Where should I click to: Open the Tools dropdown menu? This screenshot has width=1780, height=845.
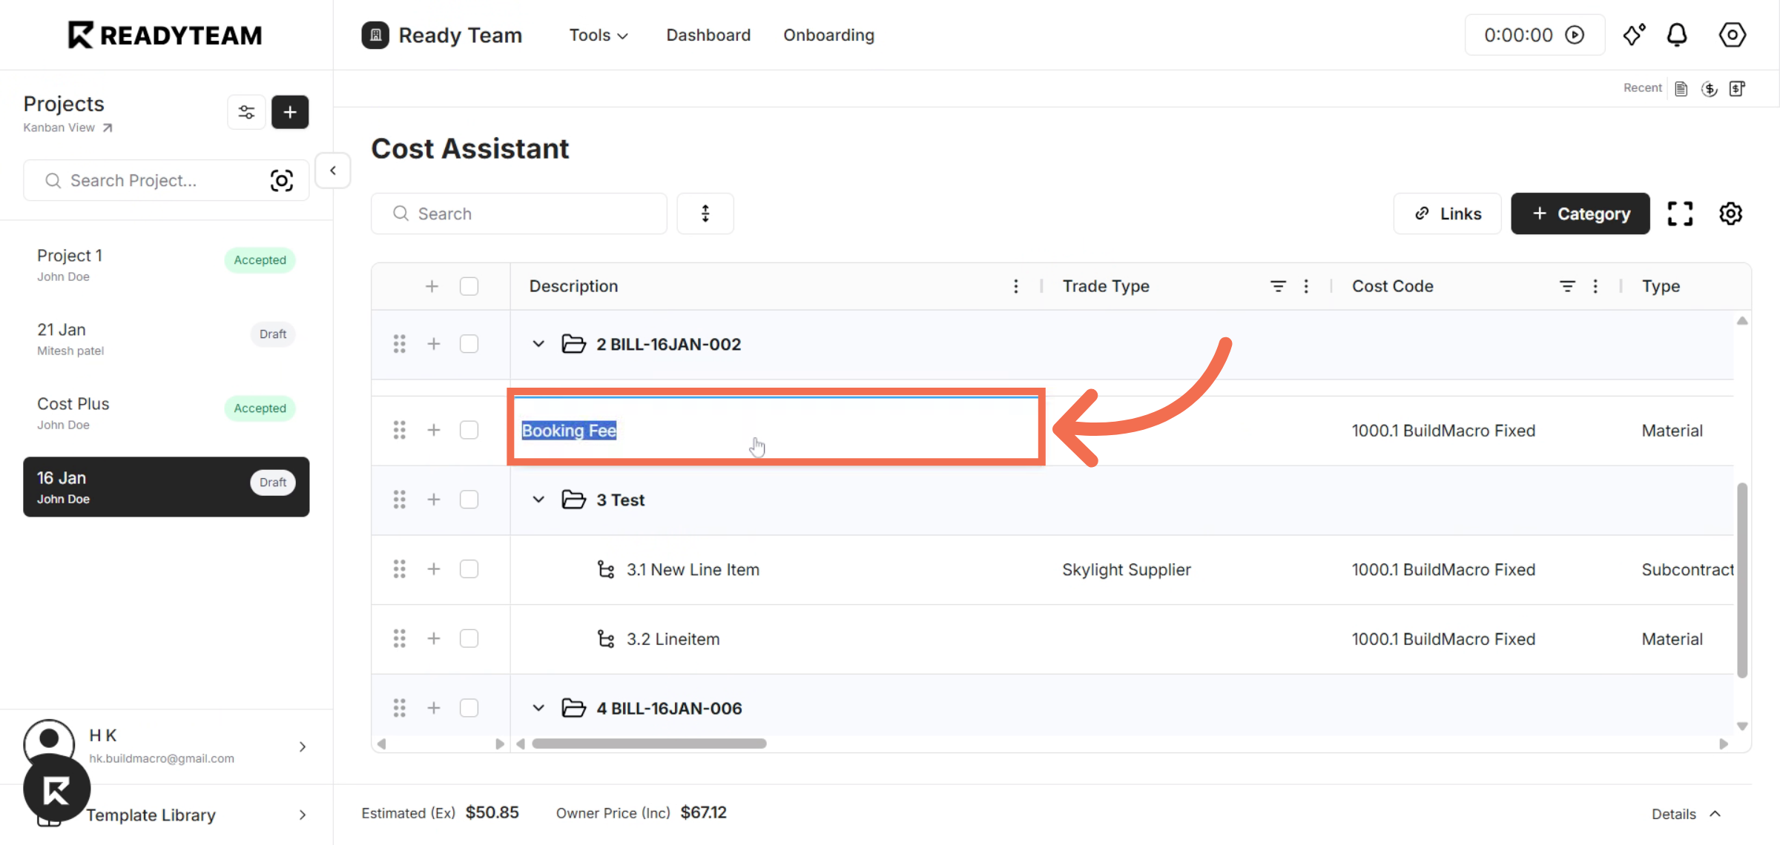click(x=598, y=35)
